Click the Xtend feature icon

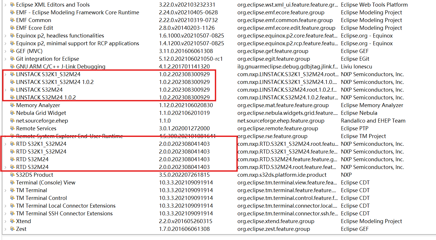(x=12, y=221)
